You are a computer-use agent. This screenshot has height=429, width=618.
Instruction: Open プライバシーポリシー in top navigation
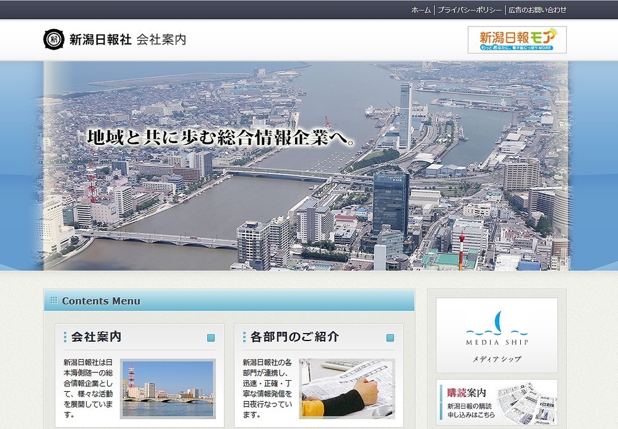470,10
